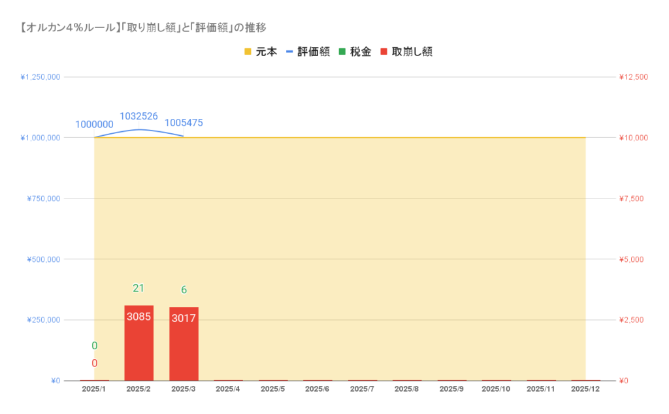This screenshot has width=669, height=414.
Task: Click the 2025/10 axis label
Action: [x=496, y=389]
